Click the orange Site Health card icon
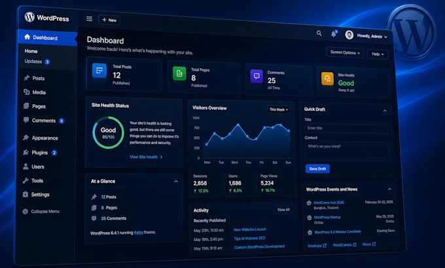The image size is (445, 268). click(x=327, y=79)
